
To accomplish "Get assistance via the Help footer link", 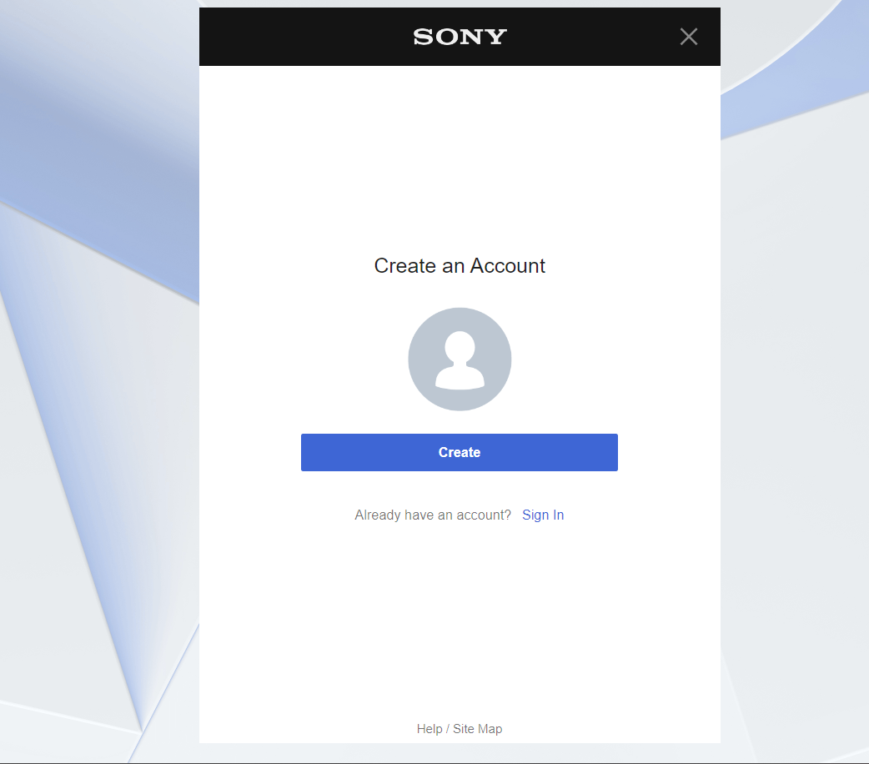I will click(x=429, y=728).
